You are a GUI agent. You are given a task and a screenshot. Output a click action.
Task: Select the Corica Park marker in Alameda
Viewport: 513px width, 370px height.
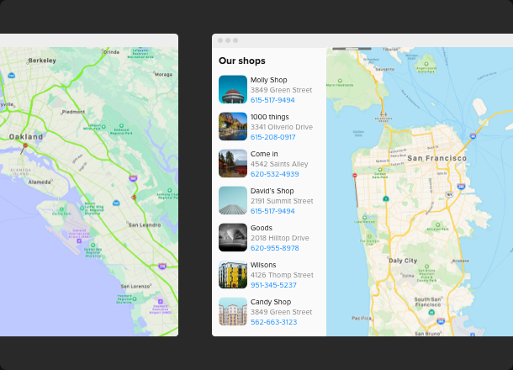61,209
